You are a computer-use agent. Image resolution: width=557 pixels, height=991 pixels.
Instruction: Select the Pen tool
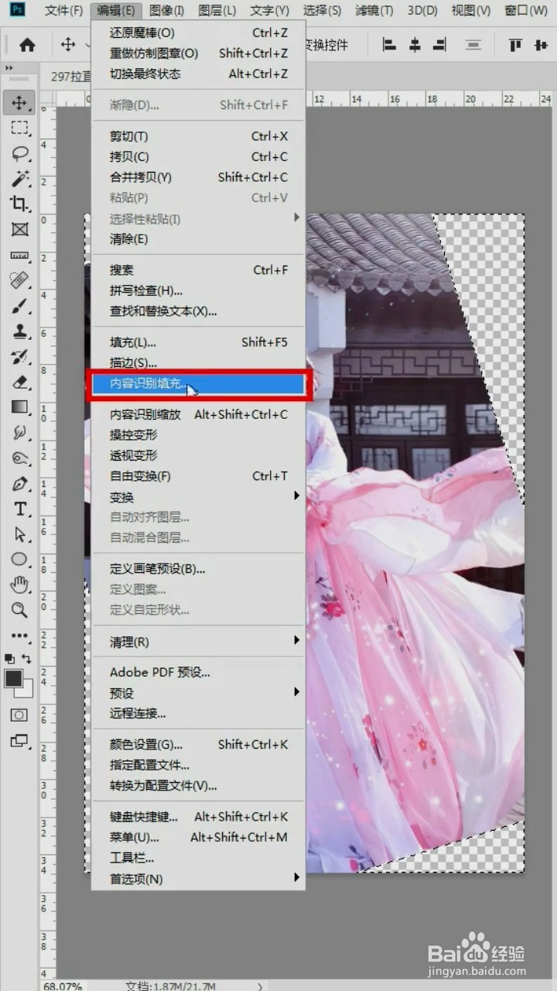click(19, 484)
